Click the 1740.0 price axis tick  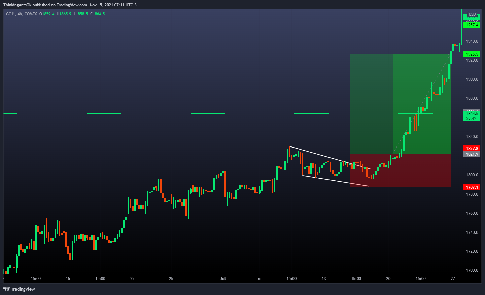(x=472, y=233)
